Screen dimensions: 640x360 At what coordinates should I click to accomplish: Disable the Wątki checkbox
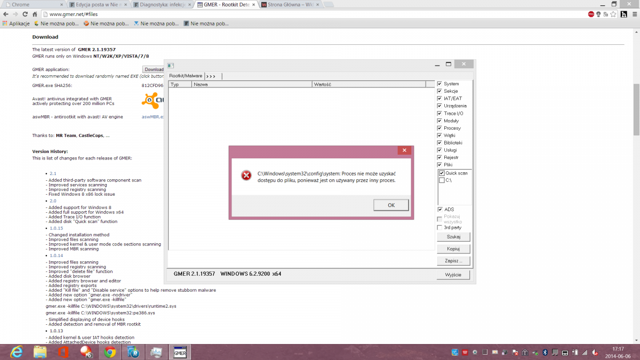pyautogui.click(x=439, y=135)
